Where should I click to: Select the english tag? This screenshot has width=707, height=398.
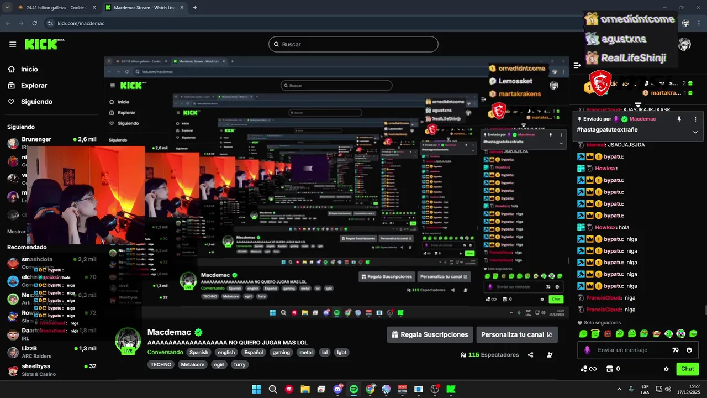coord(226,352)
